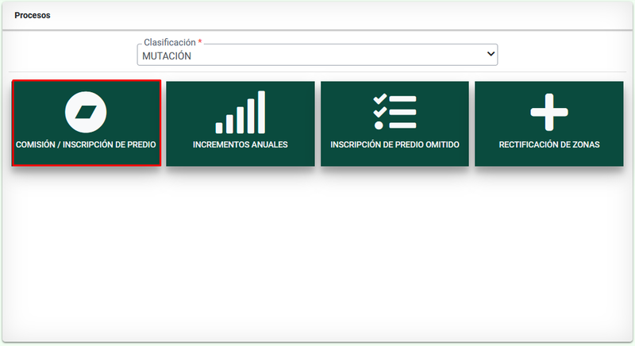
Task: Click the bar chart icon for Incrementos Anuales
Action: click(x=240, y=113)
